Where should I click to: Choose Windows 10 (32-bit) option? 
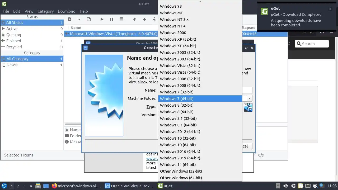click(x=200, y=138)
